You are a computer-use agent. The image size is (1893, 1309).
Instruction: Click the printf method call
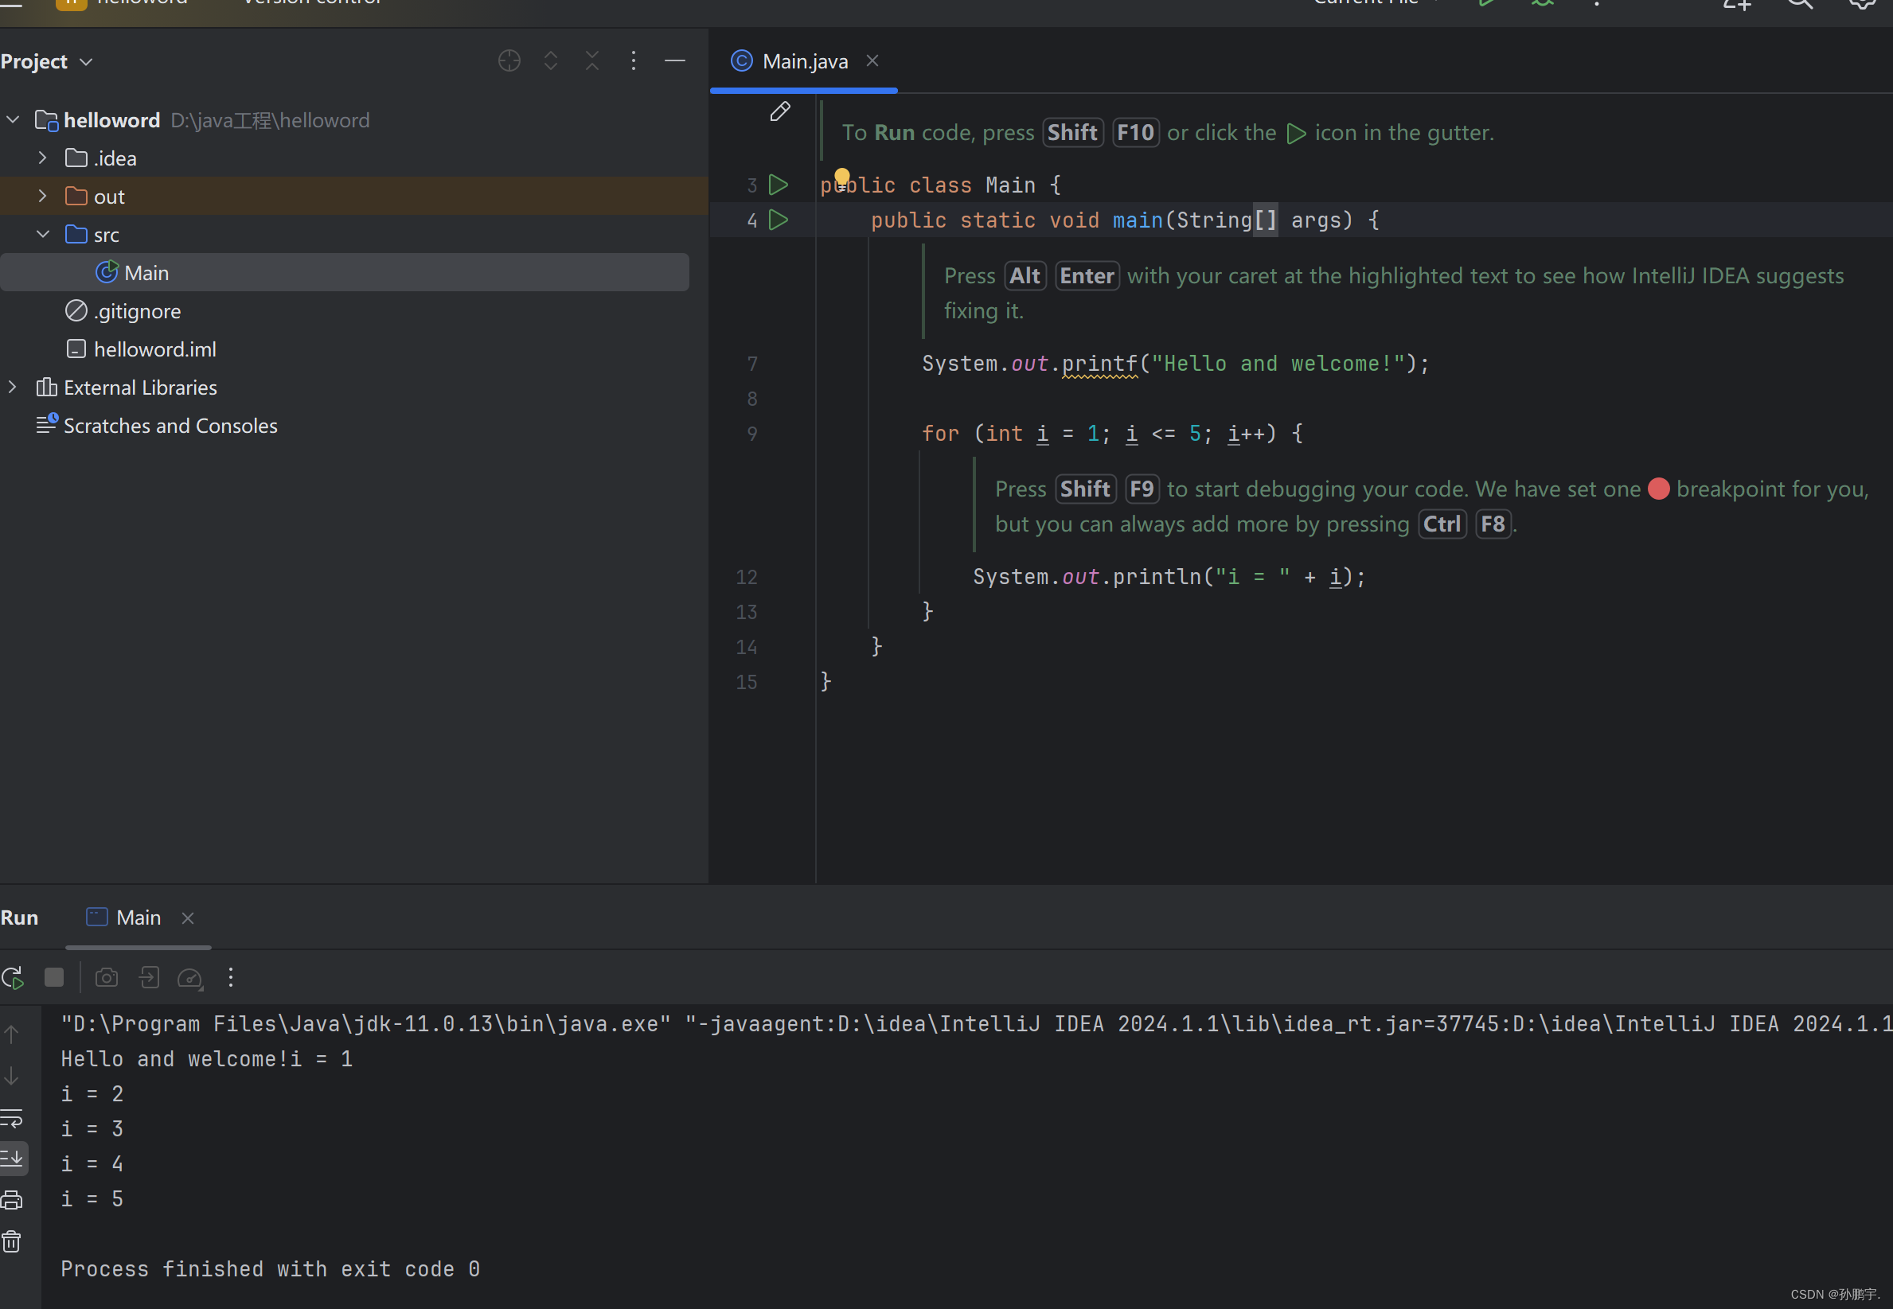click(1099, 364)
